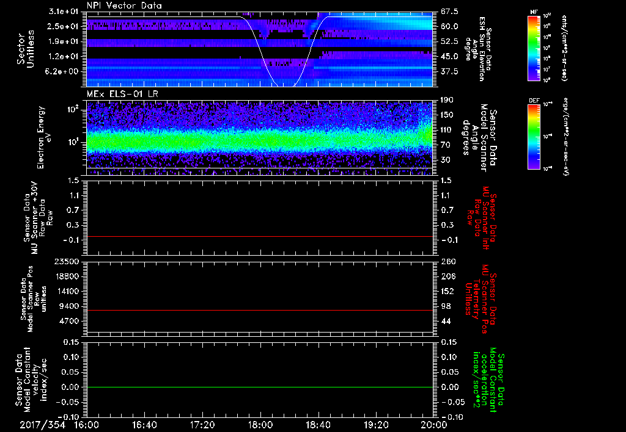Image resolution: width=626 pixels, height=432 pixels.
Task: Click the '3.1e+01' sector tick value
Action: (x=65, y=12)
